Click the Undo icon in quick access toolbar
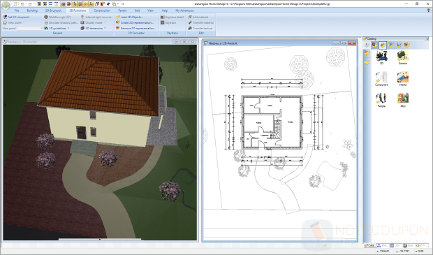 pos(22,4)
